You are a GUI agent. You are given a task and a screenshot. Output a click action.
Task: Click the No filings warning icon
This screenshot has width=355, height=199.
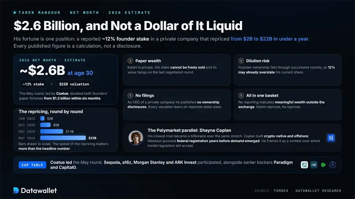click(x=130, y=95)
